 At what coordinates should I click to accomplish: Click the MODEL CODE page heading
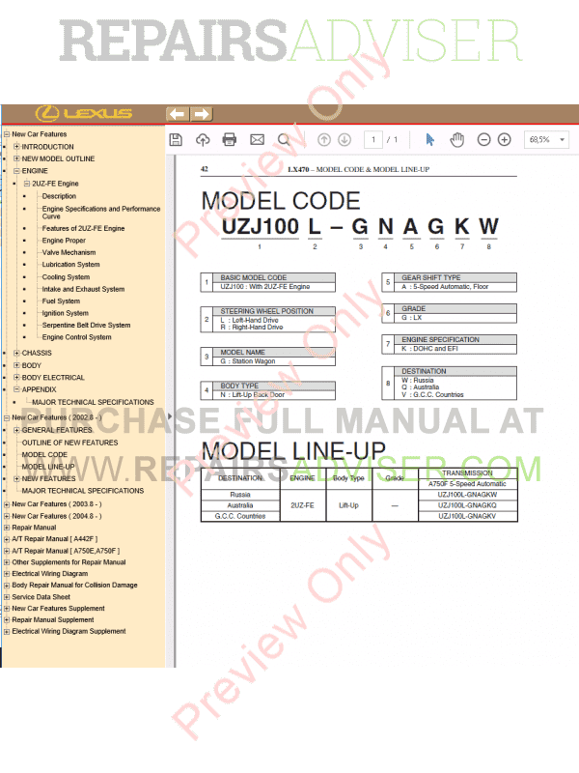click(281, 201)
